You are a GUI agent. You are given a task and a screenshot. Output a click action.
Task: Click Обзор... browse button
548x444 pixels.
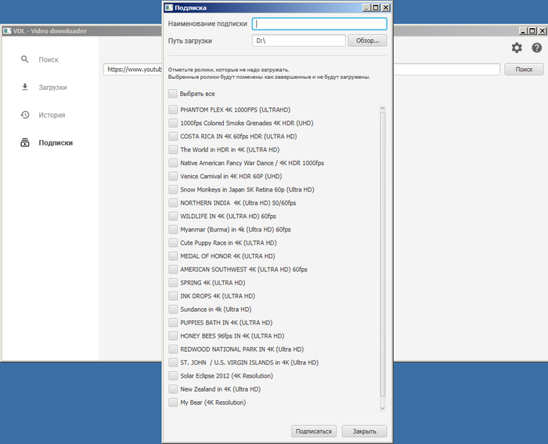(367, 41)
